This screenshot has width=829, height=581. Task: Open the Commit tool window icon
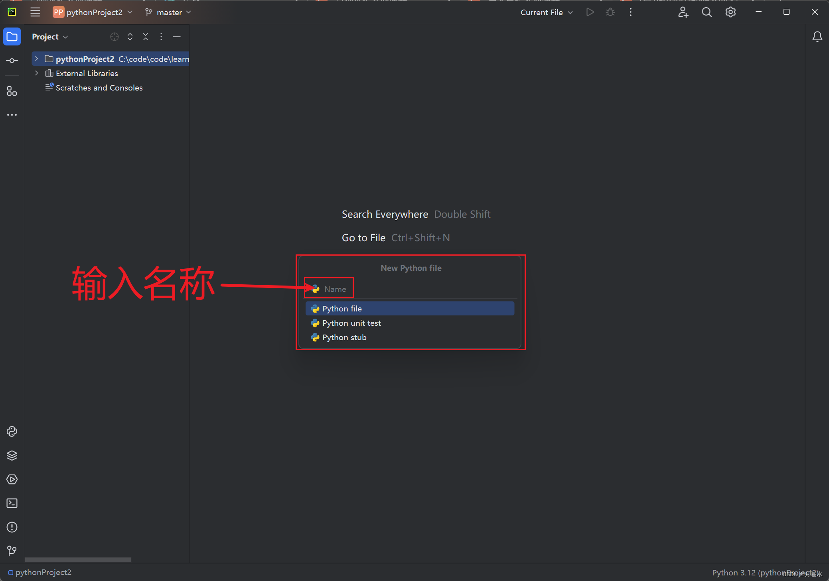point(12,61)
